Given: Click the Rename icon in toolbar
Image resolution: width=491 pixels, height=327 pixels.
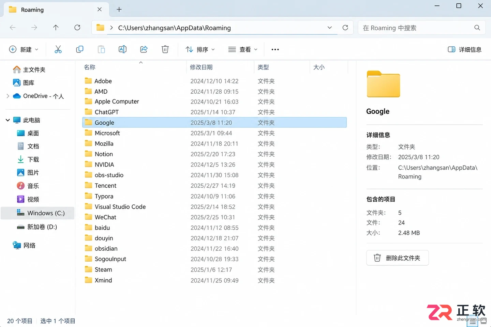Looking at the screenshot, I should (122, 49).
